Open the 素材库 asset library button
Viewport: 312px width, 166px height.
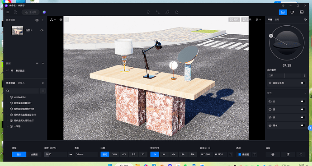pyautogui.click(x=31, y=12)
